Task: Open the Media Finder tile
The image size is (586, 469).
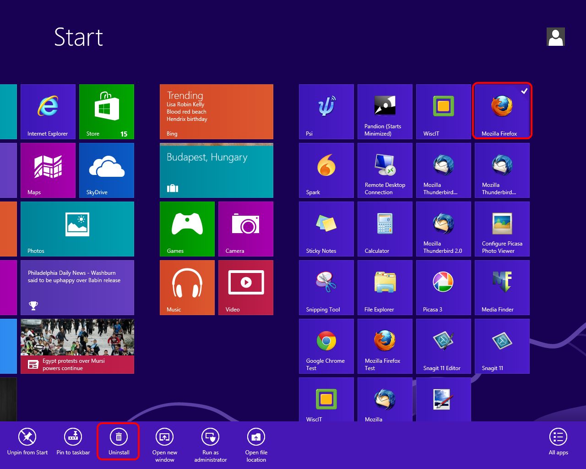Action: point(502,288)
